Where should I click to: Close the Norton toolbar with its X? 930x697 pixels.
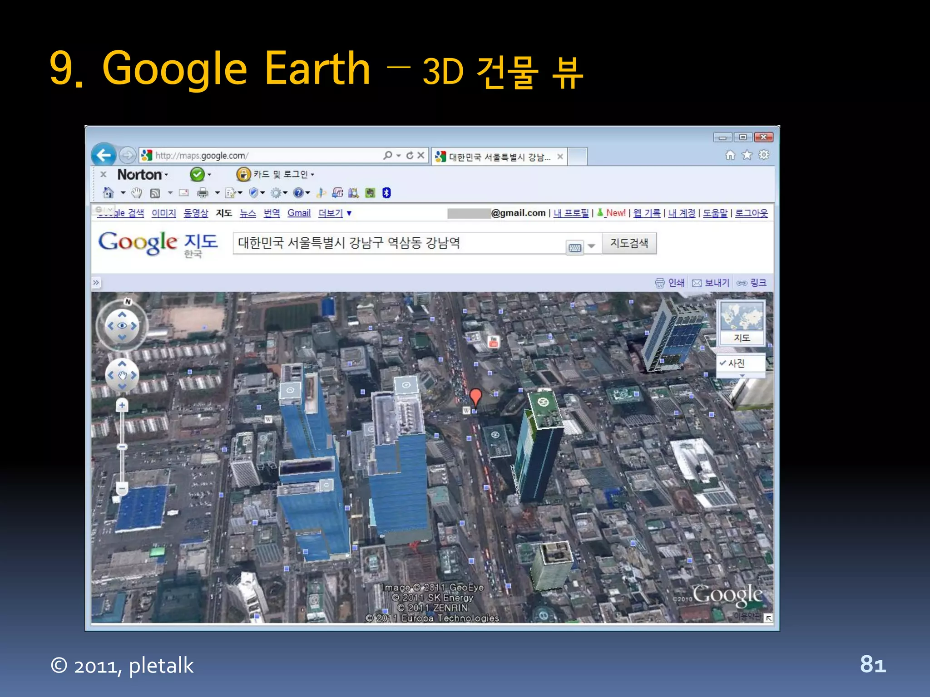point(104,174)
